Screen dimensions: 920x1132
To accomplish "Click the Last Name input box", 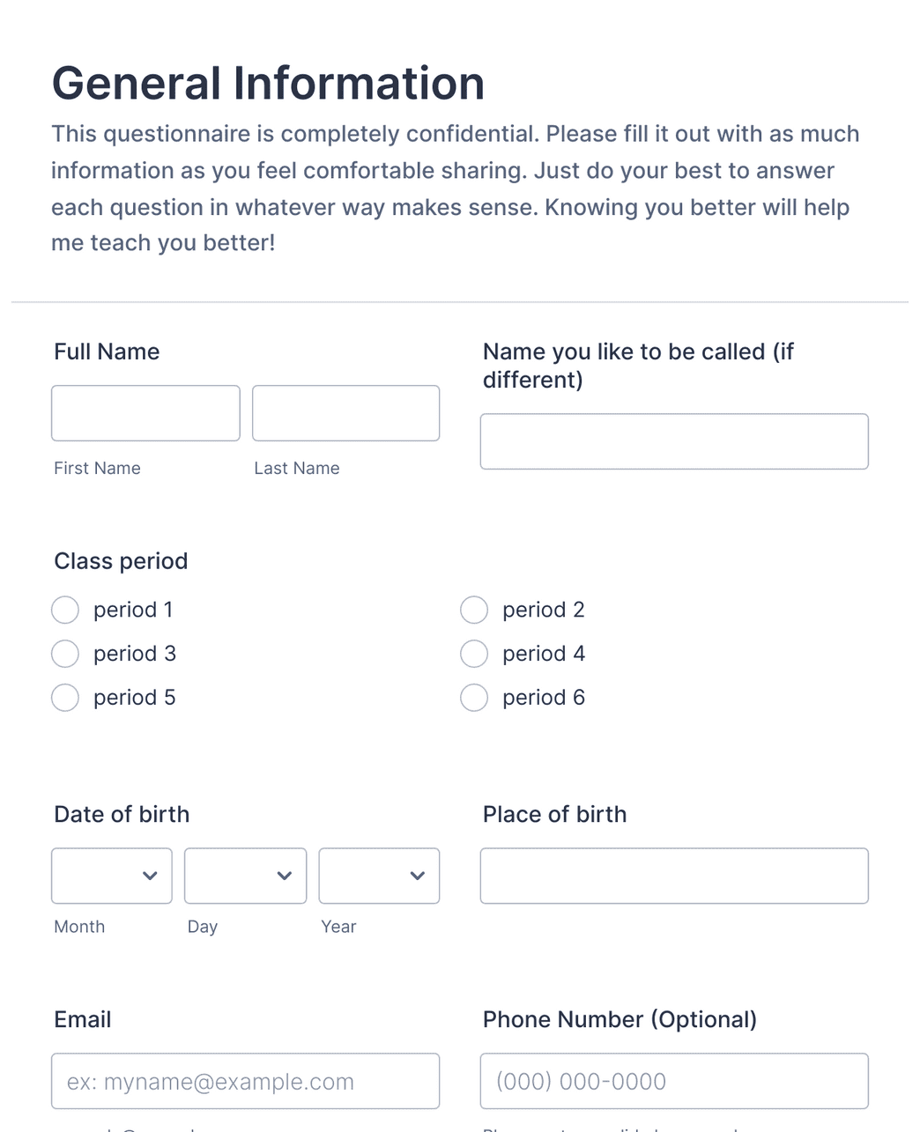I will pyautogui.click(x=345, y=413).
